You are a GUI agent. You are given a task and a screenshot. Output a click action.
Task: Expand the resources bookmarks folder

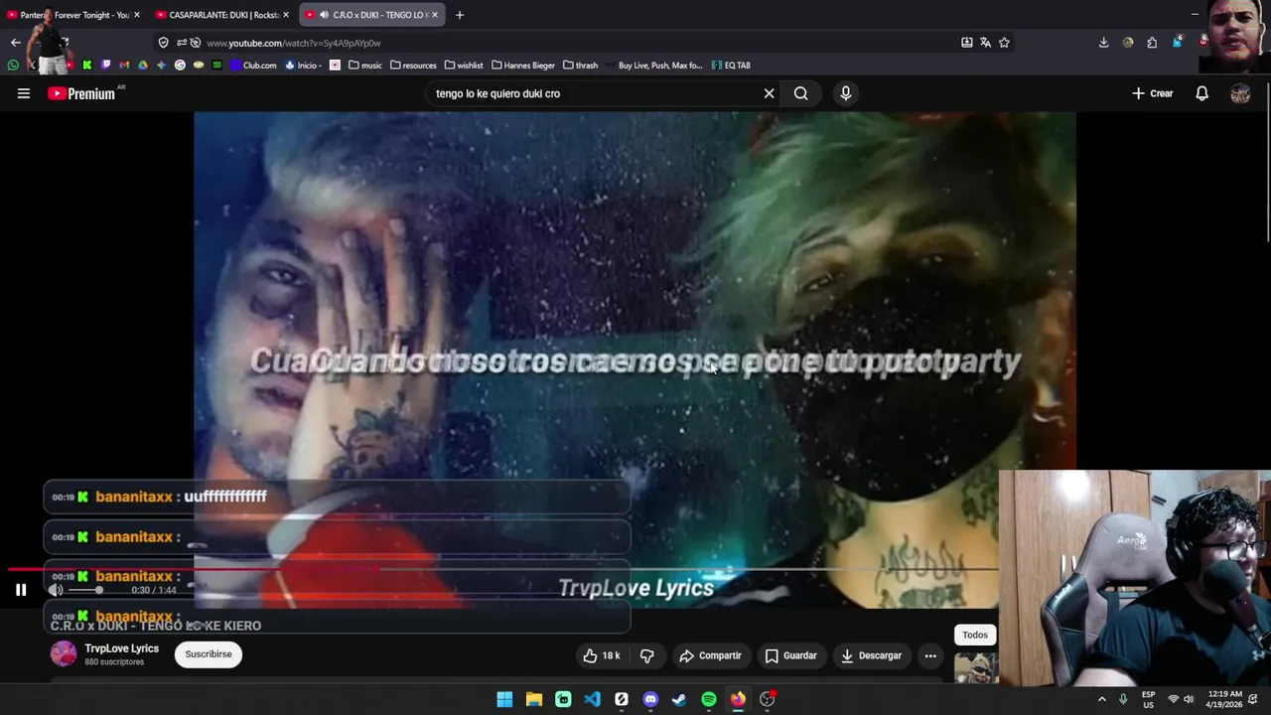click(x=413, y=66)
